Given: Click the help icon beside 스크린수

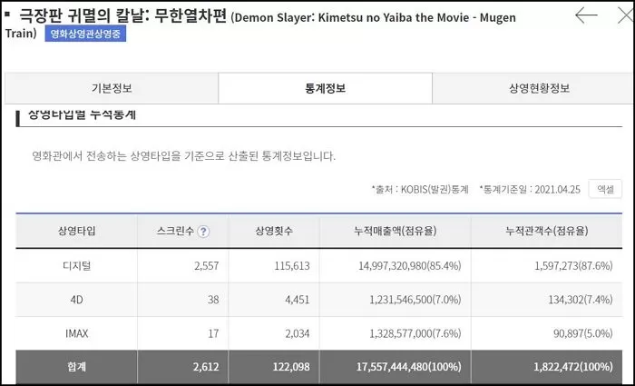Looking at the screenshot, I should [x=203, y=232].
